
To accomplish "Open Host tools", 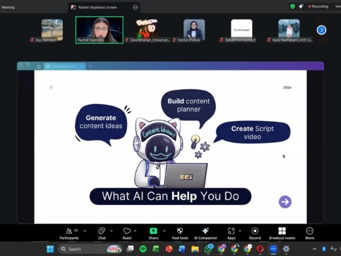I will click(x=180, y=234).
